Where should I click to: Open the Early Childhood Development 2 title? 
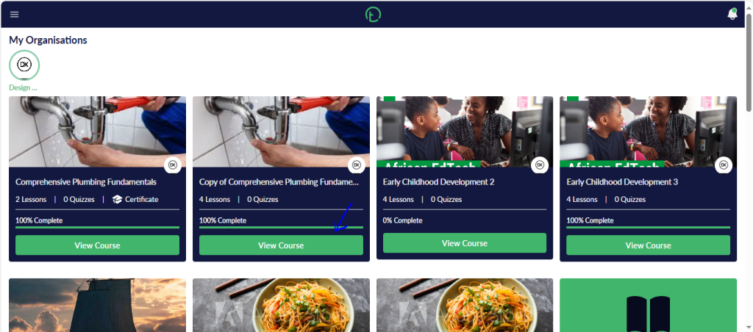[x=438, y=182]
